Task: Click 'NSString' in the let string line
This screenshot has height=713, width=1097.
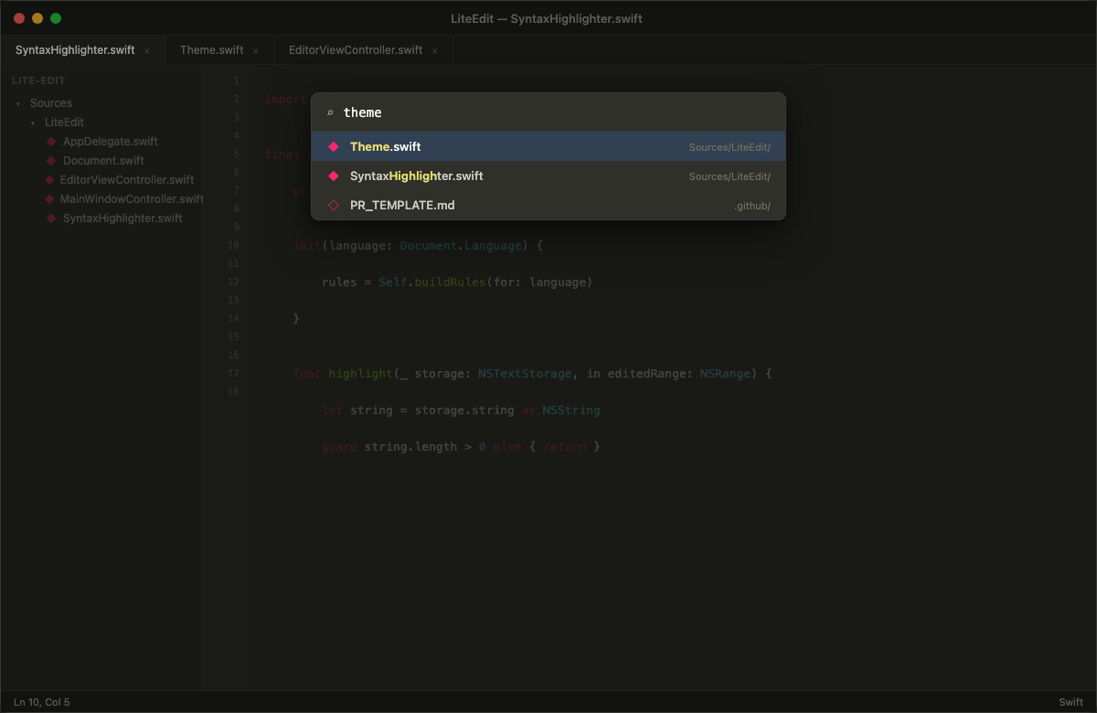Action: (571, 410)
